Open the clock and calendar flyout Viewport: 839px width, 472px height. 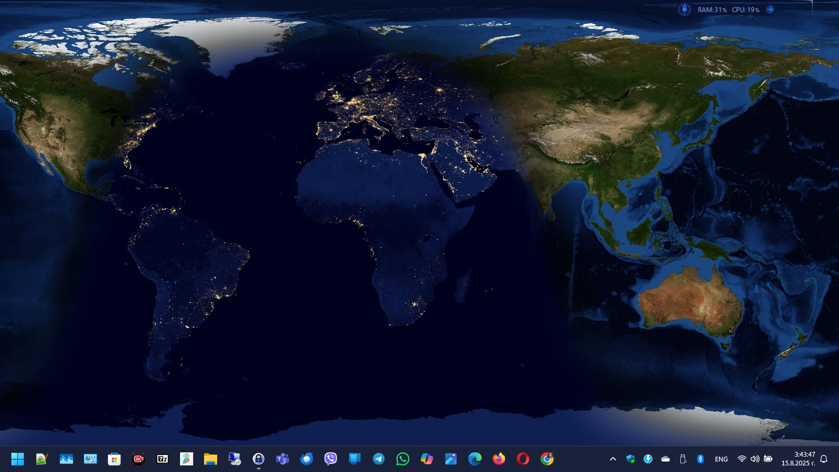[x=798, y=459]
